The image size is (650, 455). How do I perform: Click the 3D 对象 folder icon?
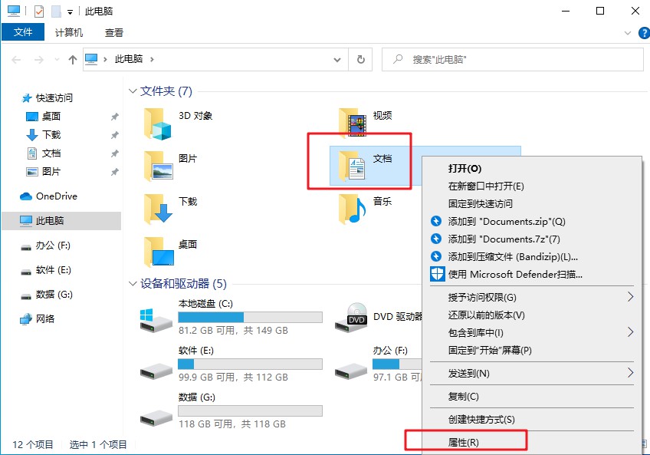click(x=158, y=122)
